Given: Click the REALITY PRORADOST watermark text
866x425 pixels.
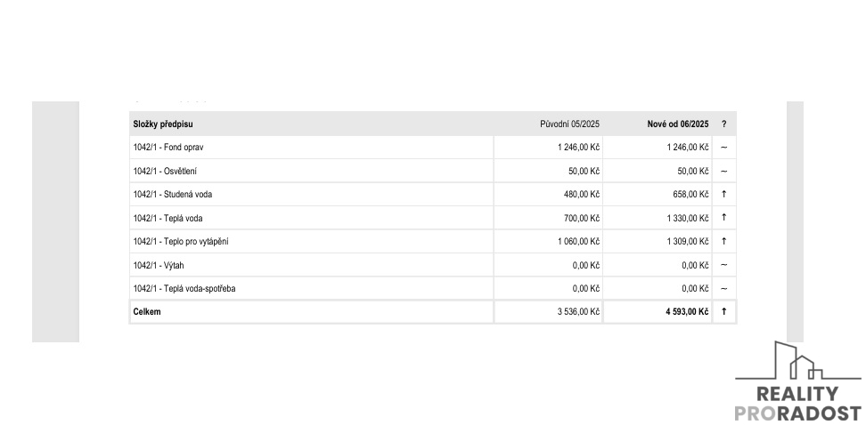Looking at the screenshot, I should point(797,404).
